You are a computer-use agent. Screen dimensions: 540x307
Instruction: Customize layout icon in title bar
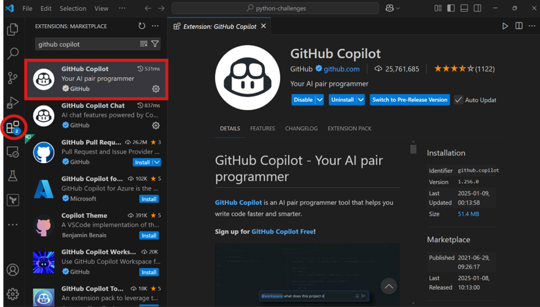click(x=438, y=8)
